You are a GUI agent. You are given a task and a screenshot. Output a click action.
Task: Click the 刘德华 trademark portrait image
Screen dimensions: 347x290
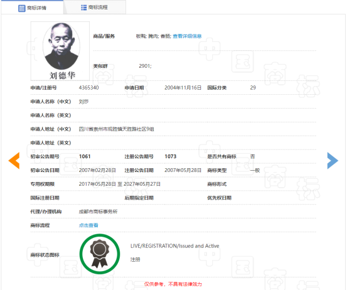coord(60,51)
